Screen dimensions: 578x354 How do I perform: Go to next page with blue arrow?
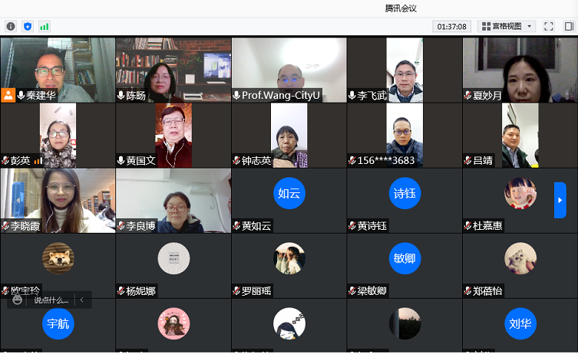[x=560, y=200]
